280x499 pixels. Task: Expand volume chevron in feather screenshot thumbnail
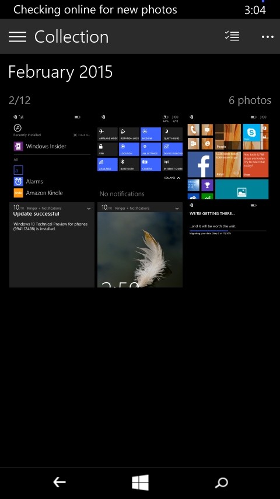177,209
